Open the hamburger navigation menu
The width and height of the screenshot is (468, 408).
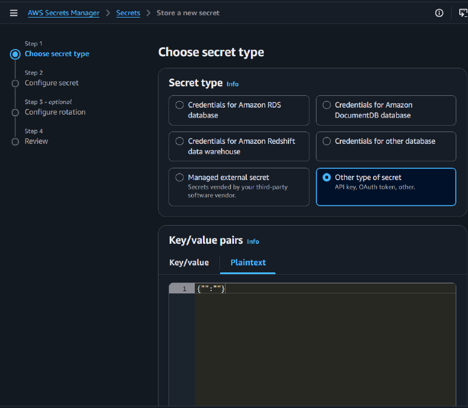click(x=13, y=13)
